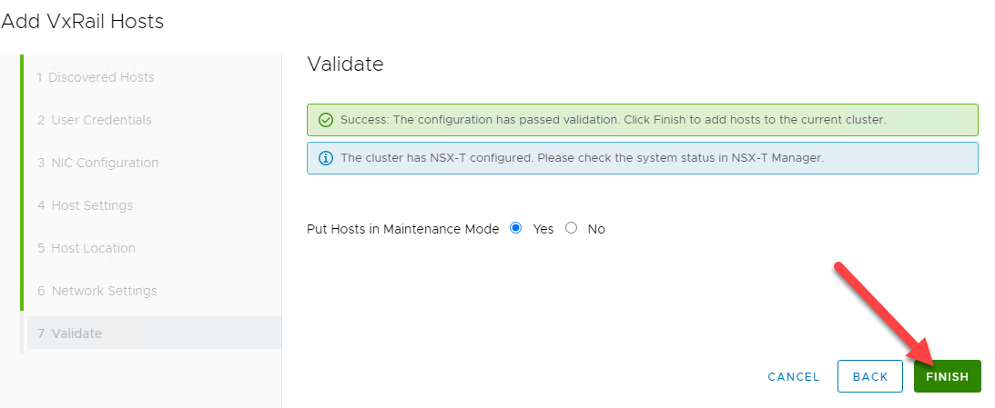Click the Validate page heading
The height and width of the screenshot is (408, 995).
[x=345, y=64]
